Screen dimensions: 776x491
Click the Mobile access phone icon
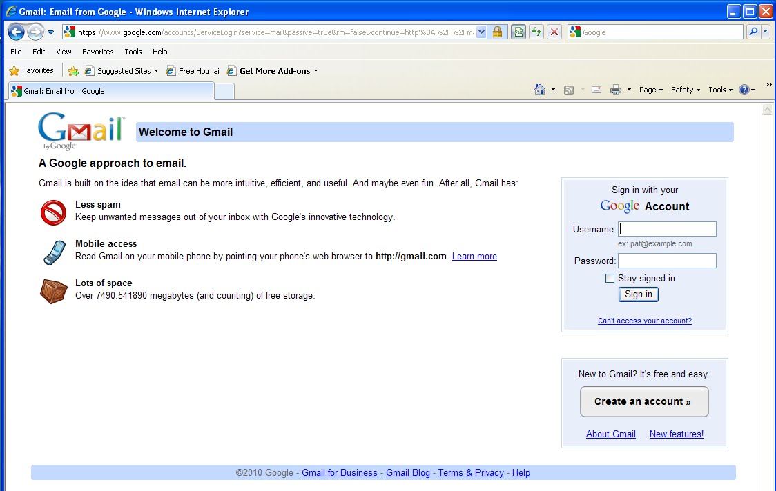pos(54,252)
